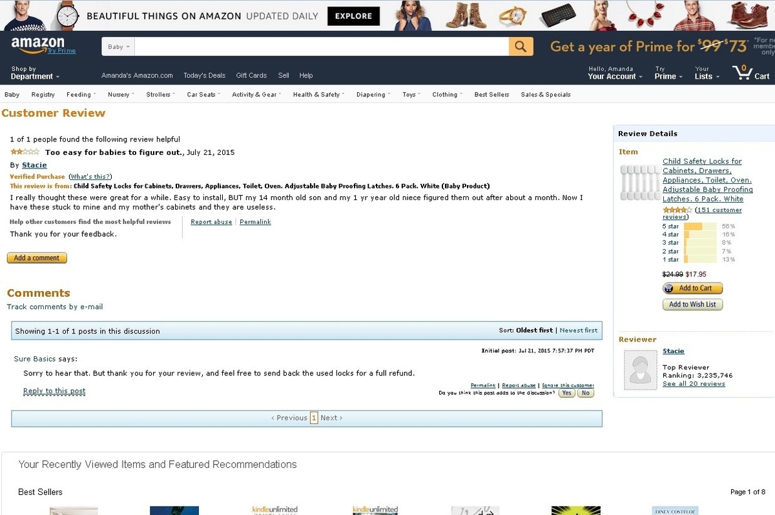Open Sales & Specials
775x515 pixels.
(x=546, y=94)
